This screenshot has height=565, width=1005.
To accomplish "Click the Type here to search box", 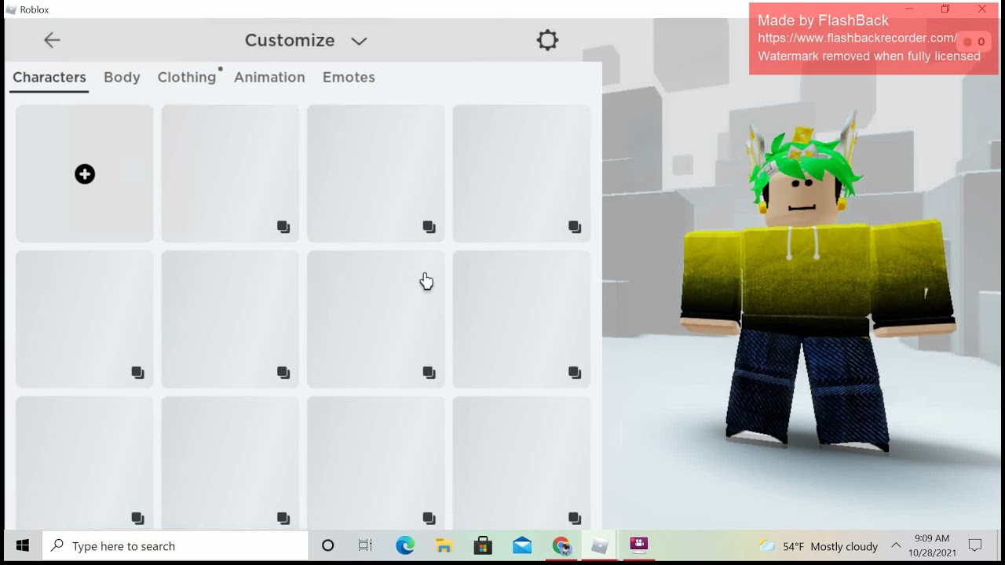I will pyautogui.click(x=175, y=545).
